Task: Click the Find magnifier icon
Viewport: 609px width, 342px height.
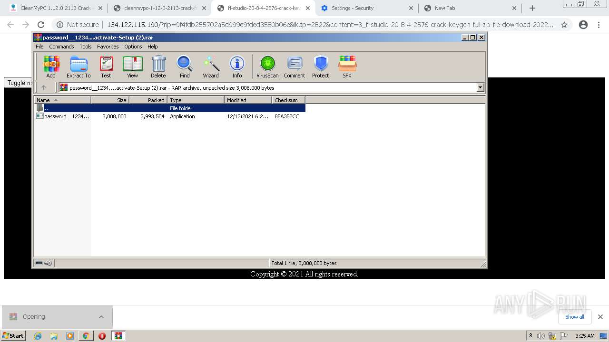Action: coord(185,67)
